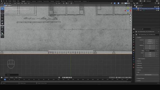Select the Measure ruler tool
This screenshot has width=160, height=90.
(x=2, y=33)
